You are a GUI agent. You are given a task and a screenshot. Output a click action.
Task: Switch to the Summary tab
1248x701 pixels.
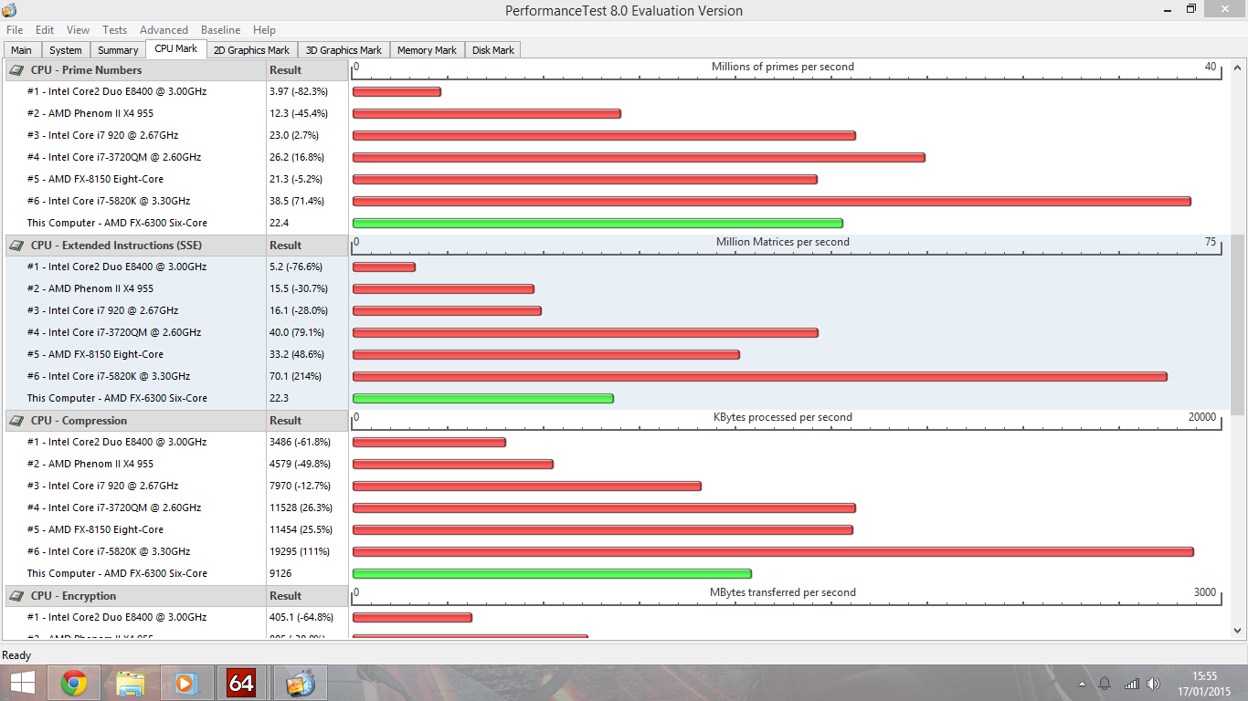(118, 50)
